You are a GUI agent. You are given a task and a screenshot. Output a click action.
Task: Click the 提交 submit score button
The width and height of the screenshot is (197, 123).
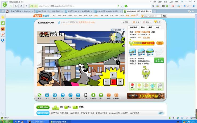(160, 43)
